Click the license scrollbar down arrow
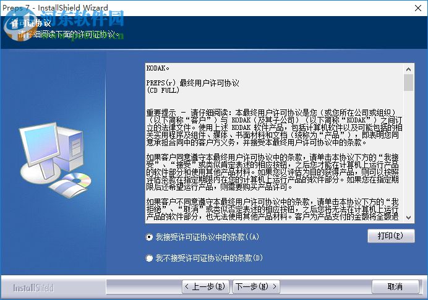The width and height of the screenshot is (428, 300). 408,218
